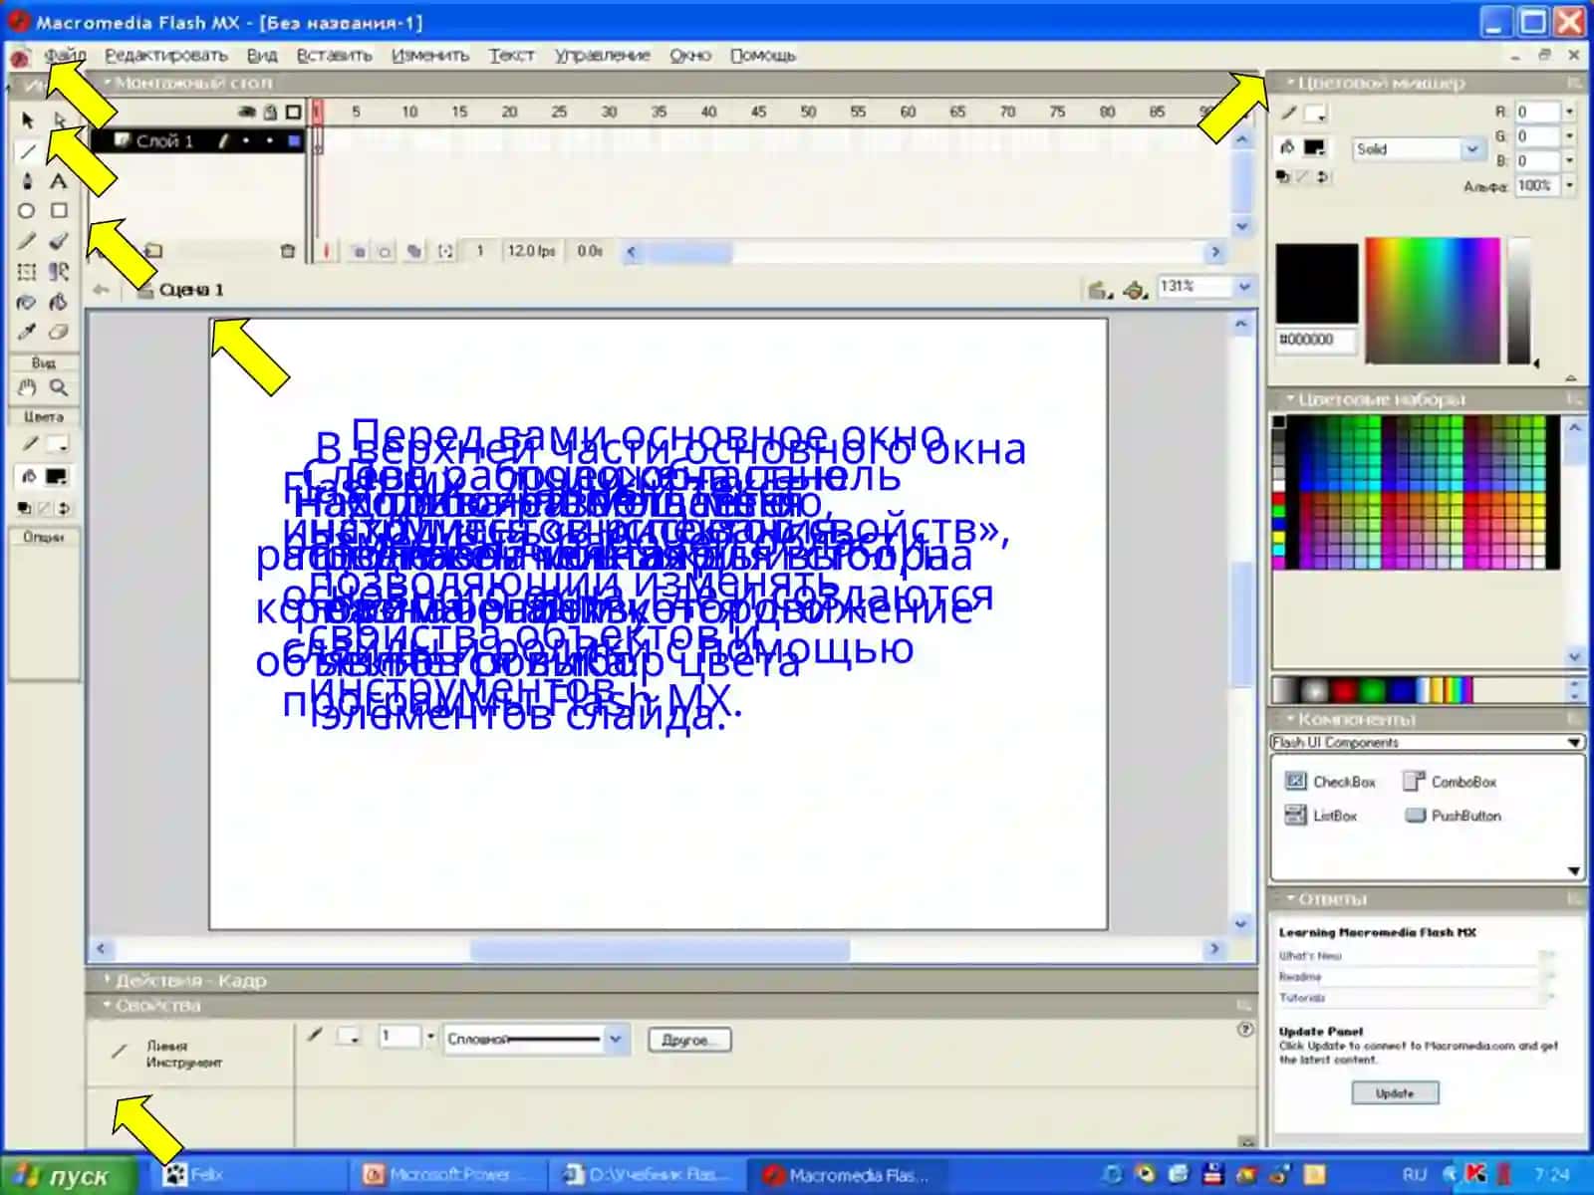Select the Pen tool

click(27, 181)
